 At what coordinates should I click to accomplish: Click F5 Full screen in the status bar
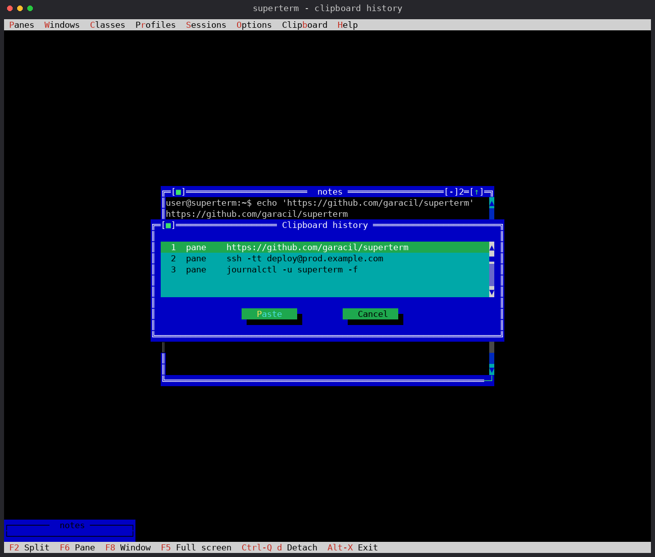[196, 547]
